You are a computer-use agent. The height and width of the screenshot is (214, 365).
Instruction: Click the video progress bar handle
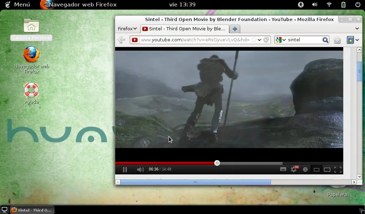coord(217,163)
